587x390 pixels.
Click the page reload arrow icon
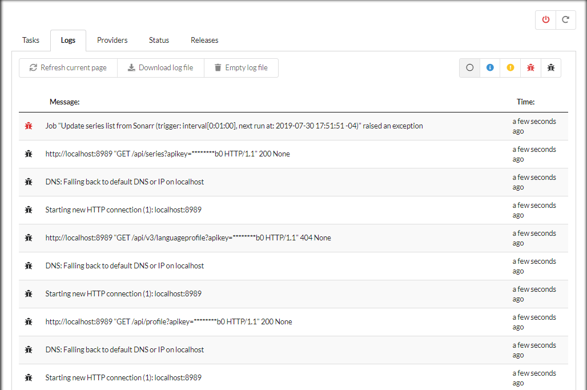tap(566, 19)
